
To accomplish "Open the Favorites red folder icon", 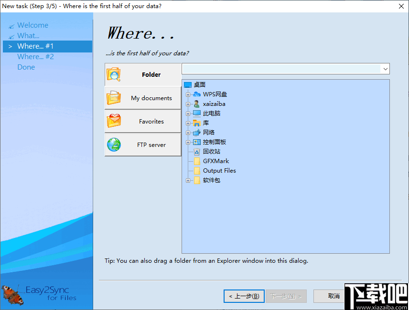I will [x=114, y=121].
